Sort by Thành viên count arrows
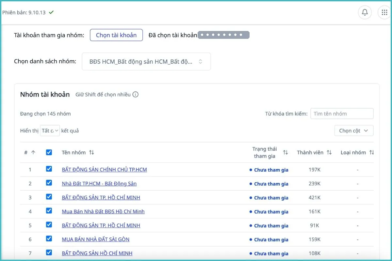The image size is (392, 261). click(x=329, y=152)
